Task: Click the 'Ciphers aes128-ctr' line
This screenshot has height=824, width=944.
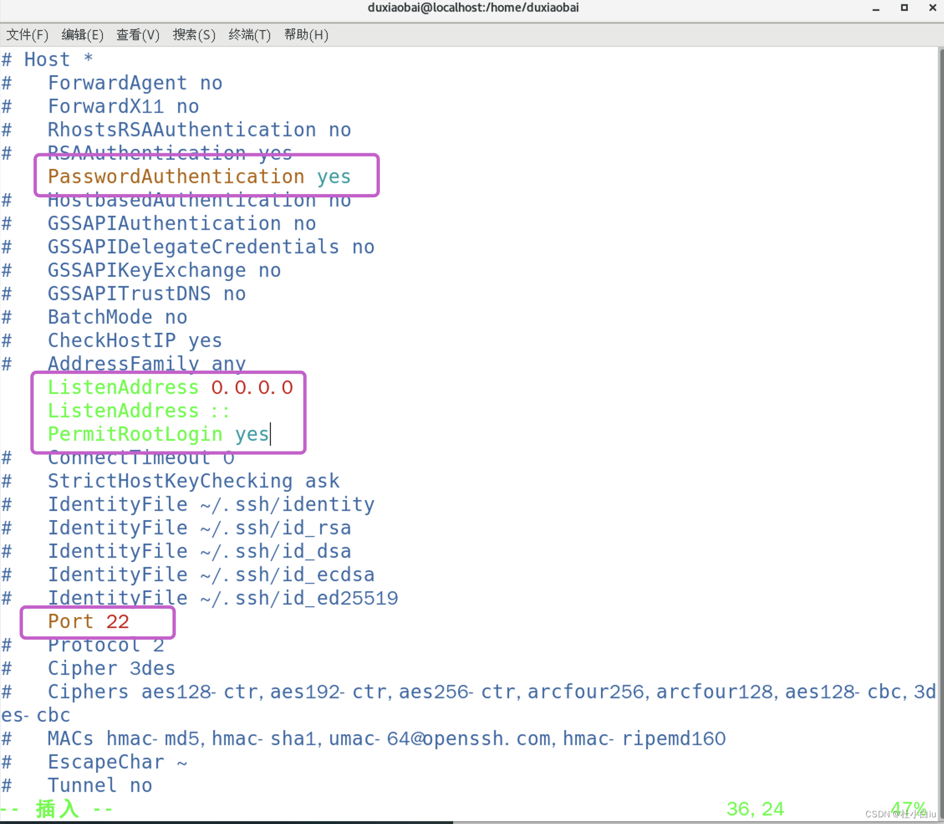Action: (469, 703)
